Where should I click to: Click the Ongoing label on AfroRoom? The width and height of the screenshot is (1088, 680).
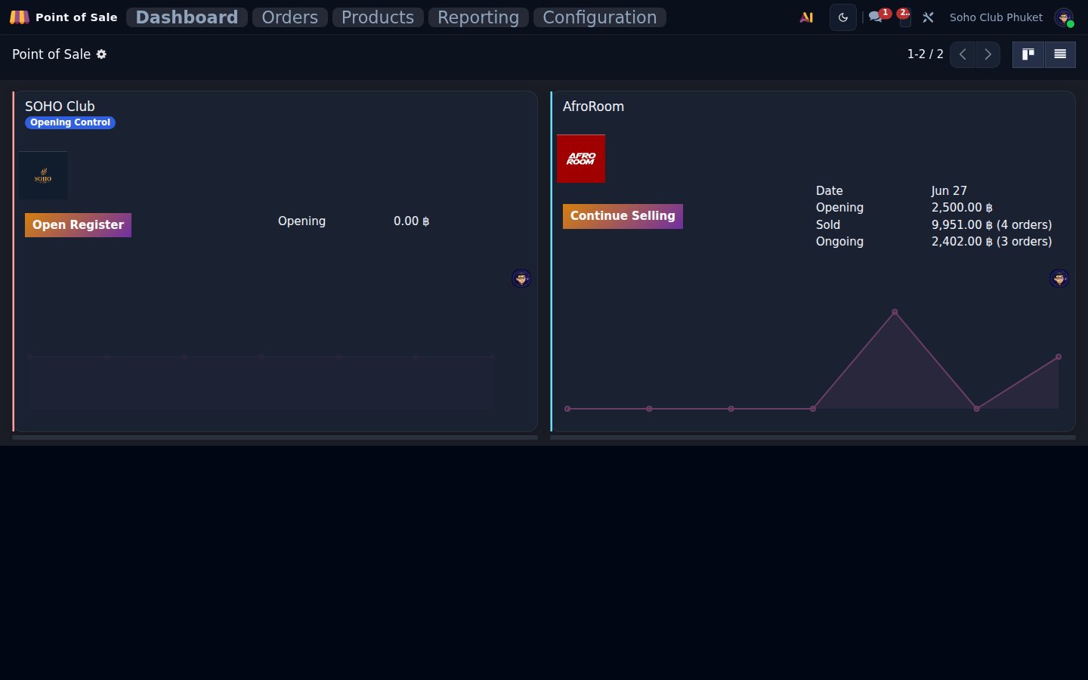[x=839, y=242]
